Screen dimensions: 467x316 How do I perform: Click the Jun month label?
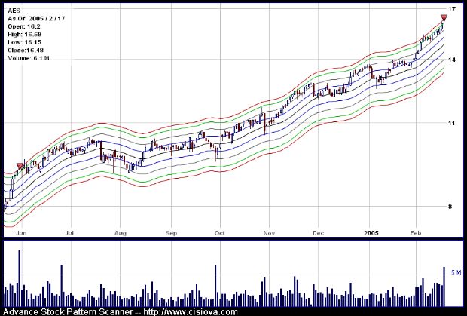pos(21,233)
